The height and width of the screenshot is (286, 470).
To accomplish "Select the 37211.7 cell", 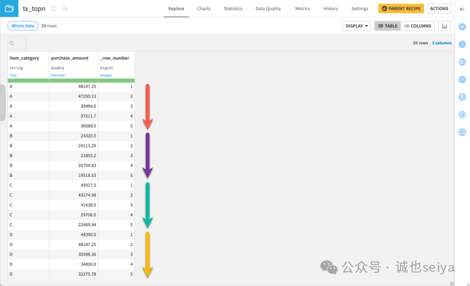I will point(73,116).
